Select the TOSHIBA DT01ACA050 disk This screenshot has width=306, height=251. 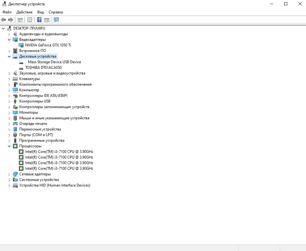(43, 68)
